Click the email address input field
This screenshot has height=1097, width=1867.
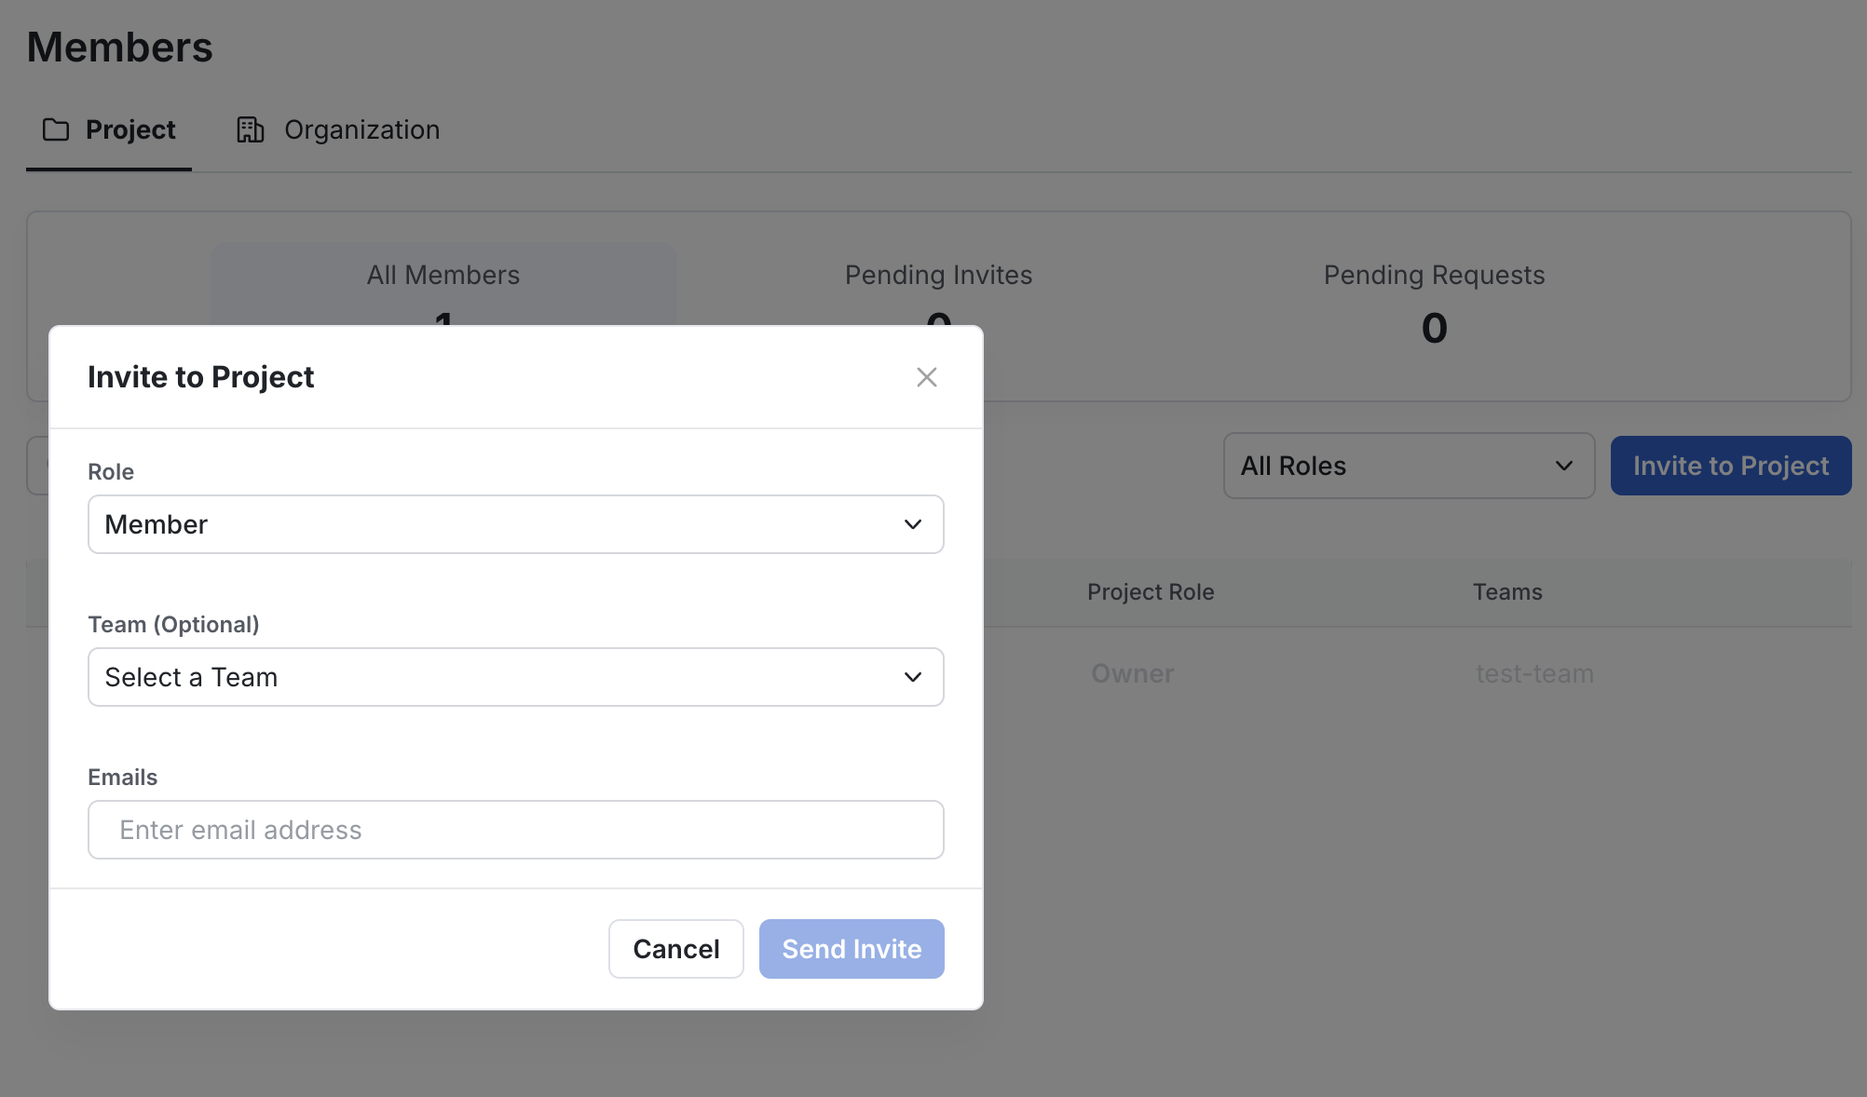pos(515,830)
